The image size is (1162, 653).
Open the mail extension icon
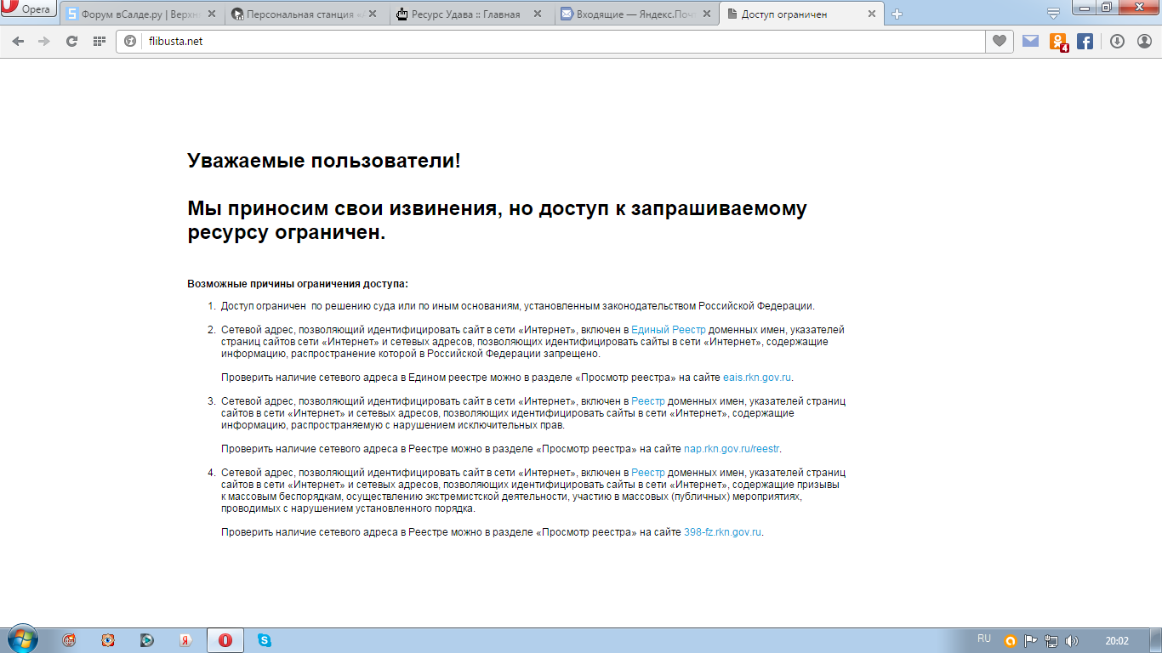pyautogui.click(x=1030, y=41)
